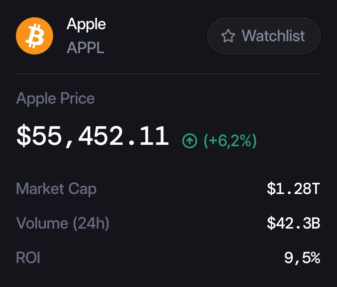
Task: Click the star icon in the Watchlist button
Action: click(228, 36)
